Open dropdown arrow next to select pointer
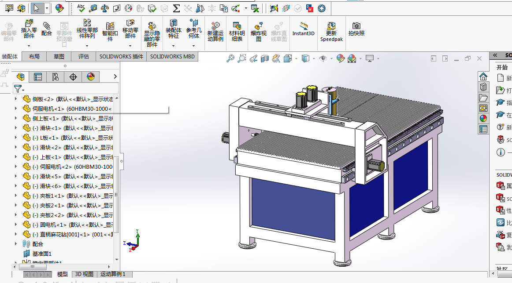 (47, 8)
